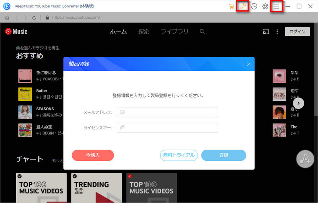Open the 島人ぬ宝 album thumbnail
The image size is (318, 203).
(25, 130)
